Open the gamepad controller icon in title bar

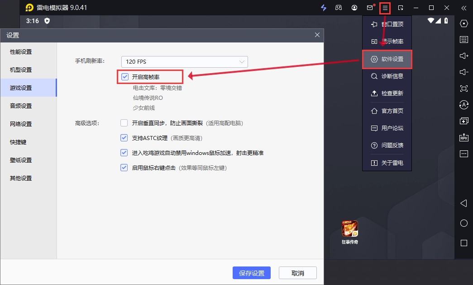pyautogui.click(x=339, y=8)
